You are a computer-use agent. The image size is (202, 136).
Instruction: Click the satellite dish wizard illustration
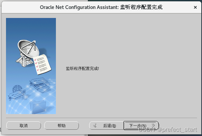pyautogui.click(x=31, y=66)
